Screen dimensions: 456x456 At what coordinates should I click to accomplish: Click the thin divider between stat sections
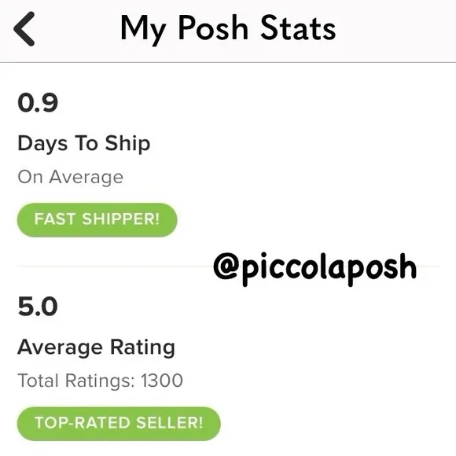115,266
